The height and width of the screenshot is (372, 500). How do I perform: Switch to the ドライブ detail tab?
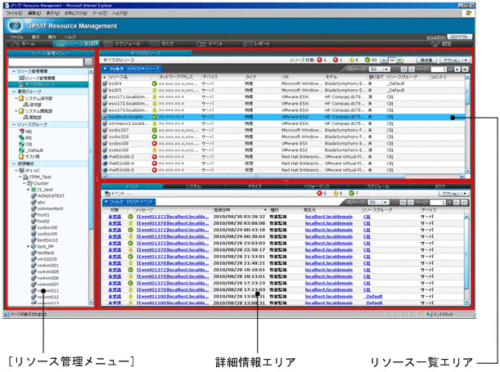tap(255, 186)
